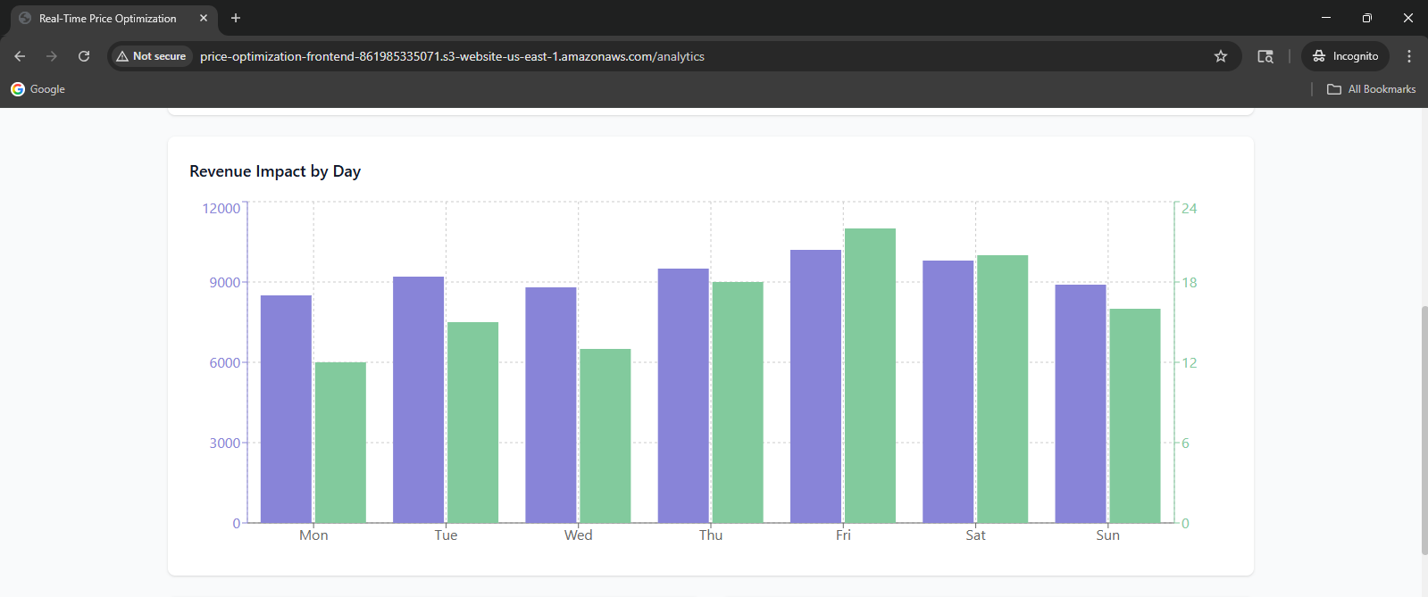Close the Real-Time Price Optimization tab
Viewport: 1428px width, 597px height.
pyautogui.click(x=204, y=18)
